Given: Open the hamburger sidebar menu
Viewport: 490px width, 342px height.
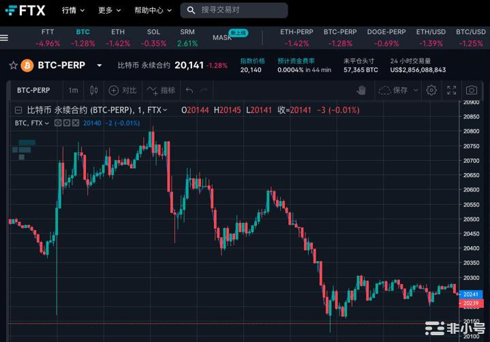Looking at the screenshot, I should 4,37.
